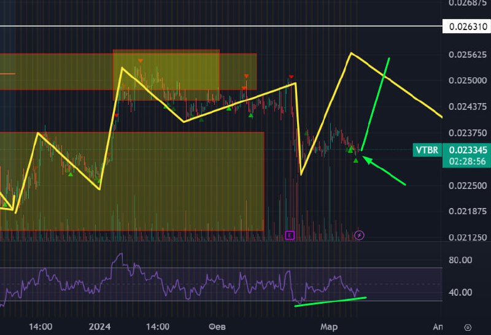Click the 0.025625 price axis value
Screen dimensions: 491x335
pyautogui.click(x=468, y=55)
